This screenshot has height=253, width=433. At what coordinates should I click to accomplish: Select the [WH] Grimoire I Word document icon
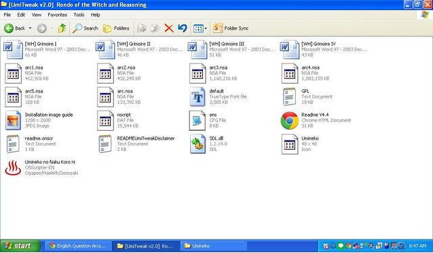[13, 49]
